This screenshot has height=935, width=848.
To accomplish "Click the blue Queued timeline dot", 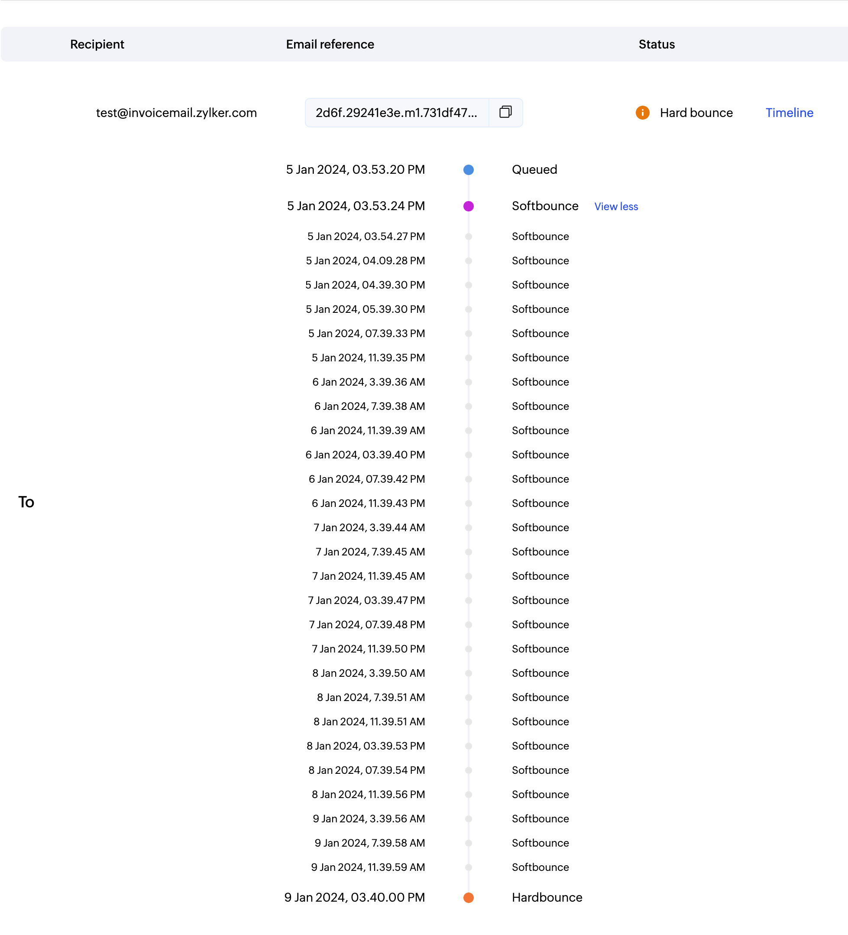I will [x=468, y=170].
